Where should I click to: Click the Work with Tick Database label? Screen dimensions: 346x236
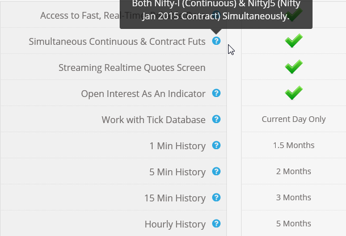point(153,120)
